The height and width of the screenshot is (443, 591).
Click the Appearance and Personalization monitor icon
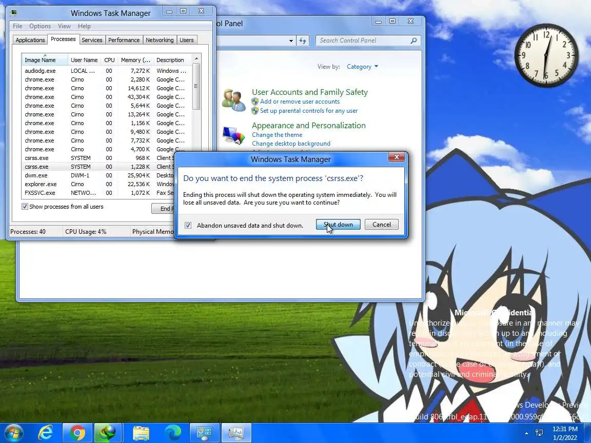pyautogui.click(x=234, y=135)
